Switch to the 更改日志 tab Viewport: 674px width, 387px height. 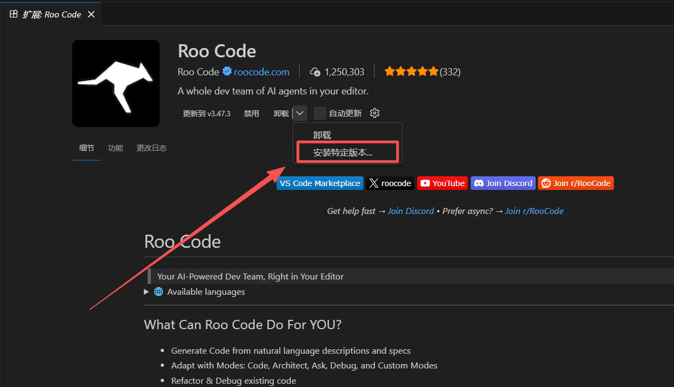151,148
